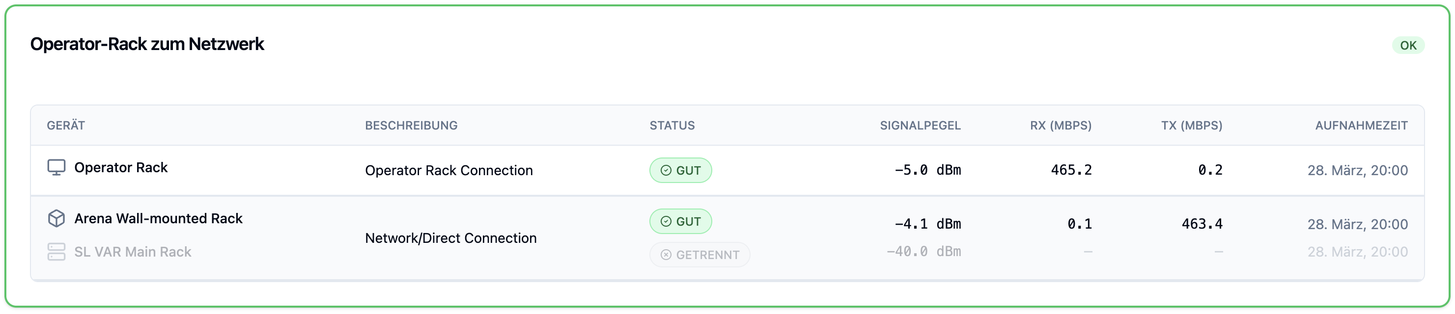Click the green OK status badge
This screenshot has width=1455, height=314.
(1407, 45)
